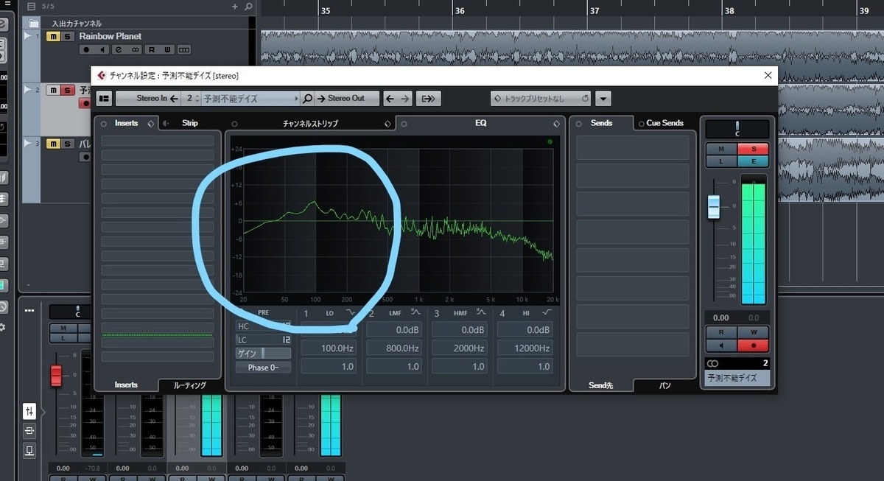Solo Rainbow Planet track
Screen dimensions: 884x481
click(x=67, y=36)
